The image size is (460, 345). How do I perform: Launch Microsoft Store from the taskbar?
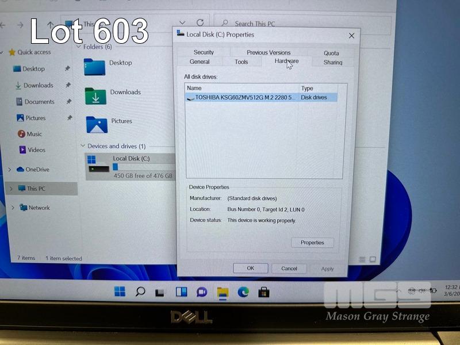(264, 292)
